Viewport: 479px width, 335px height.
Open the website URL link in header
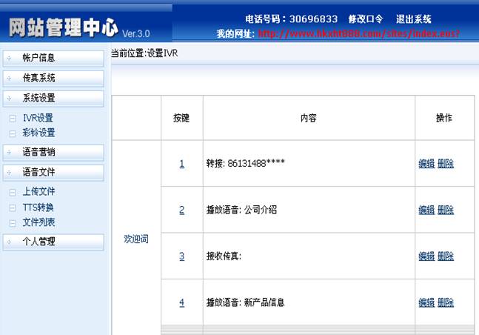(358, 34)
